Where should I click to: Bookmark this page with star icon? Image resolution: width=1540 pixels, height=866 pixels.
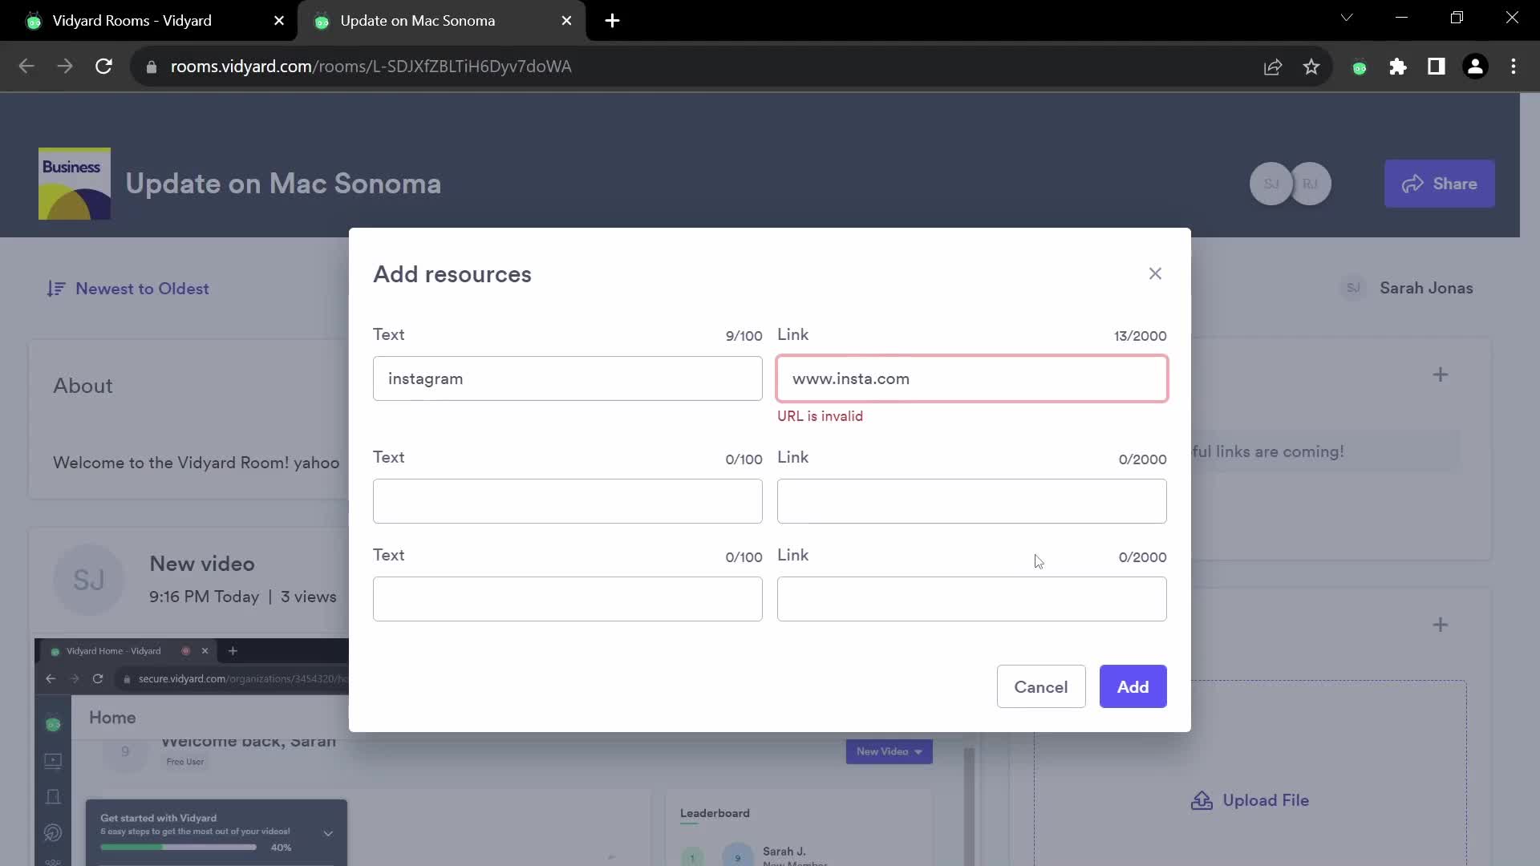pos(1311,67)
